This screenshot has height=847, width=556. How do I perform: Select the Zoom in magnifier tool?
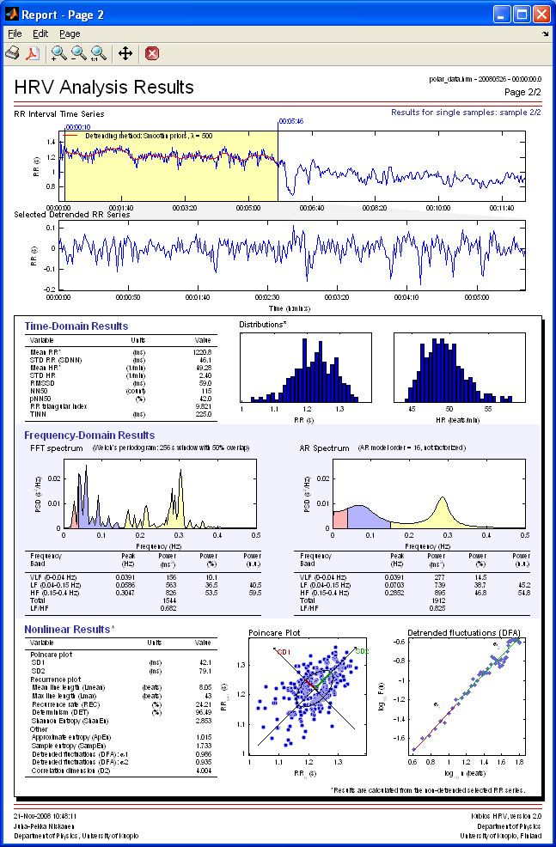tap(58, 54)
